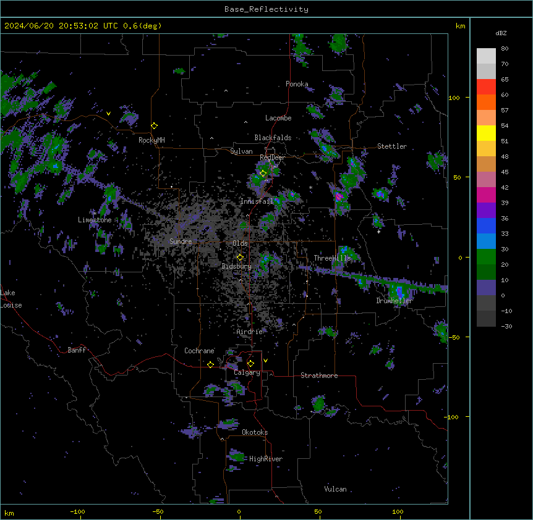Click the Innisfail town label
533x520 pixels.
coord(257,201)
